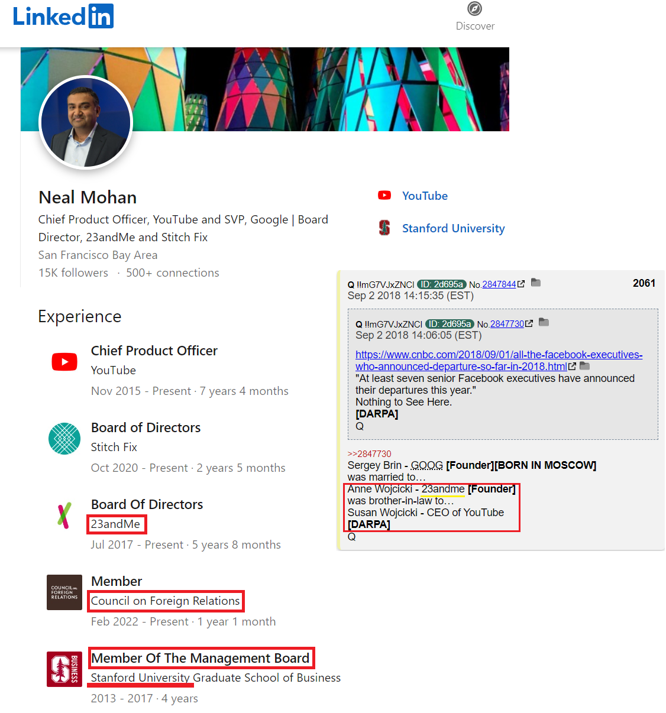Image resolution: width=666 pixels, height=713 pixels.
Task: Click the Discover label in header
Action: click(475, 26)
